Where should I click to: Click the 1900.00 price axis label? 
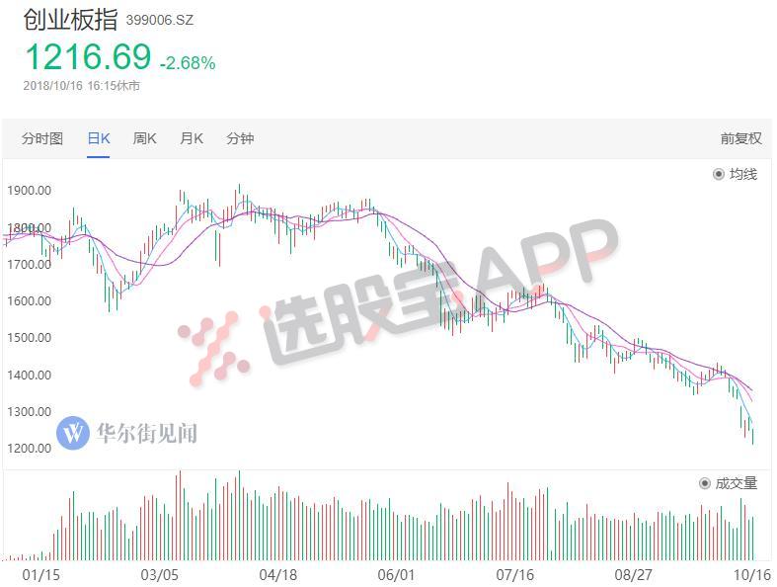pyautogui.click(x=29, y=191)
